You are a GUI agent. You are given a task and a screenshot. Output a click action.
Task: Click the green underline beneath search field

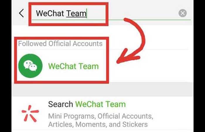[x=111, y=20]
